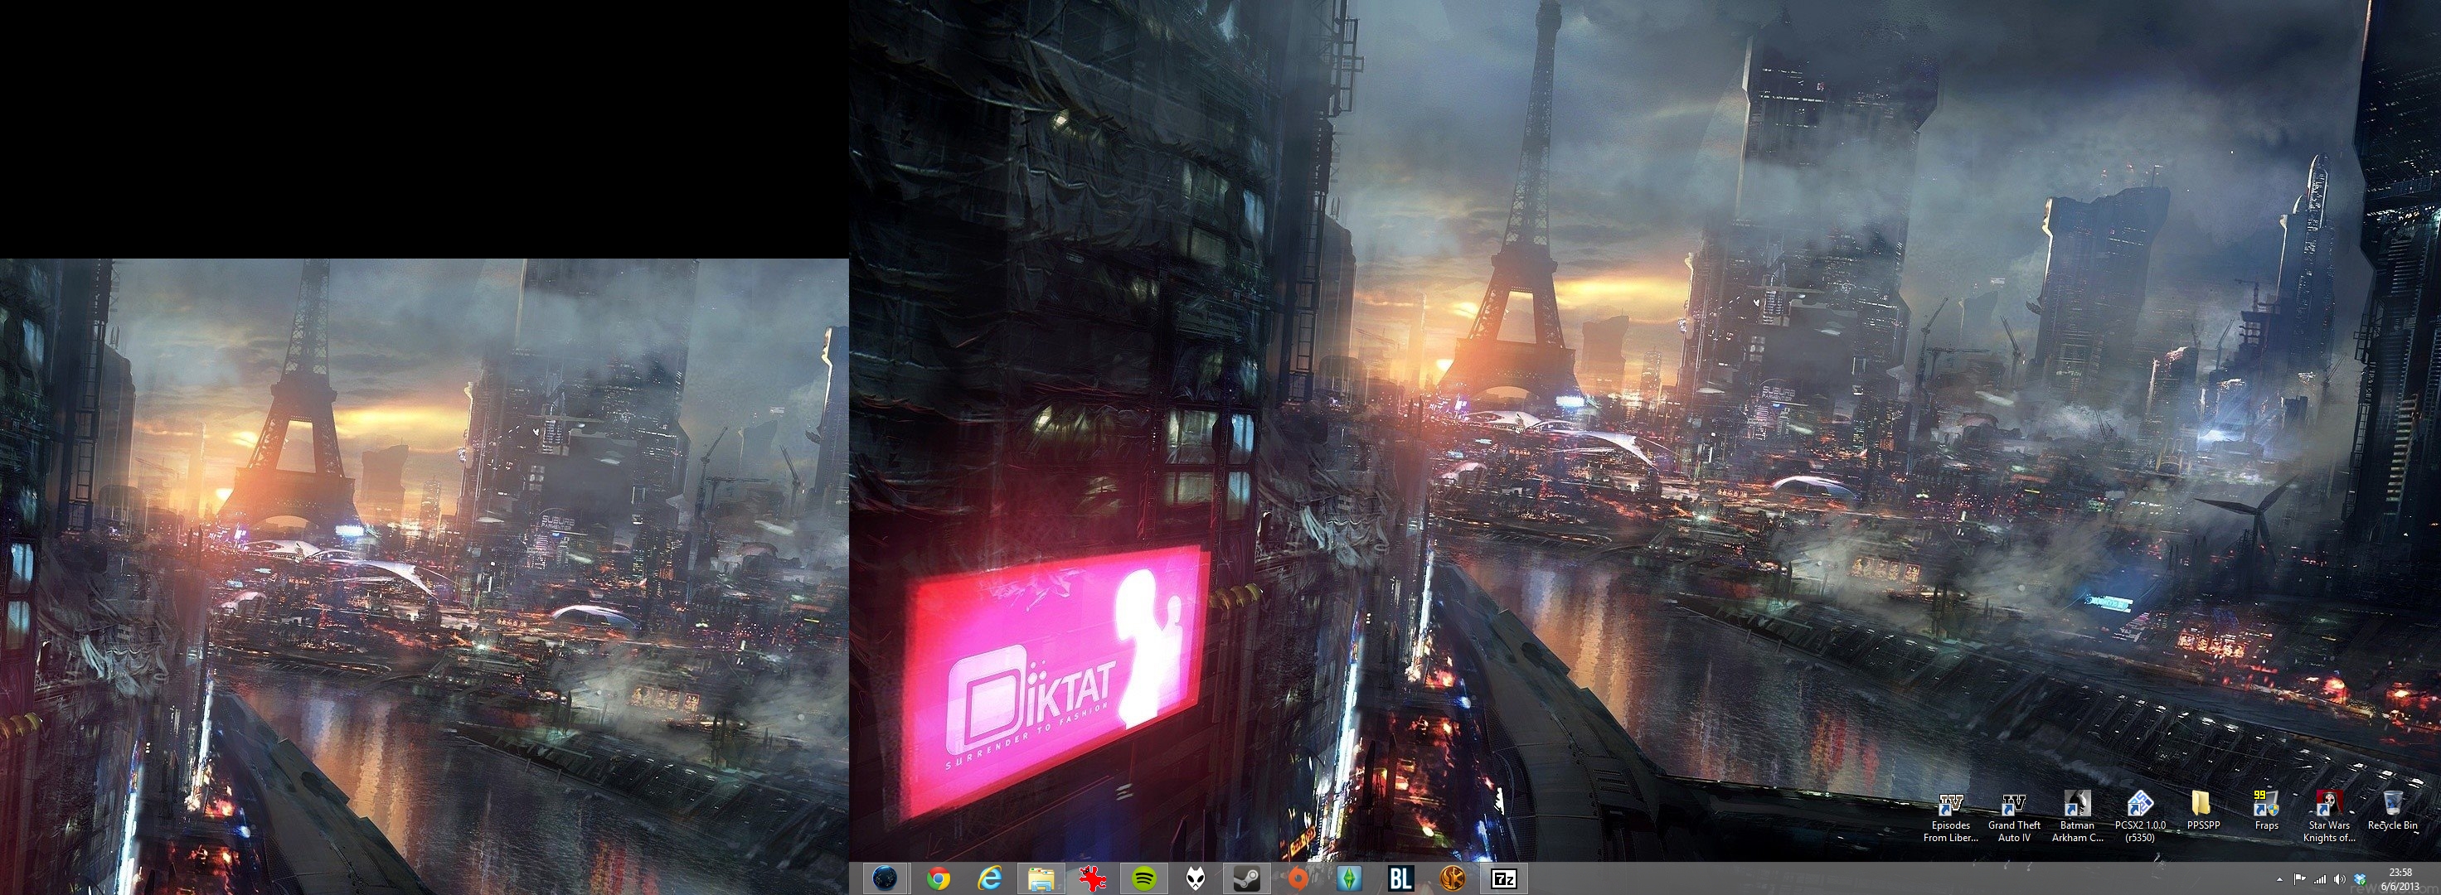Open the clock showing 23:58
The height and width of the screenshot is (895, 2441).
tap(2400, 879)
